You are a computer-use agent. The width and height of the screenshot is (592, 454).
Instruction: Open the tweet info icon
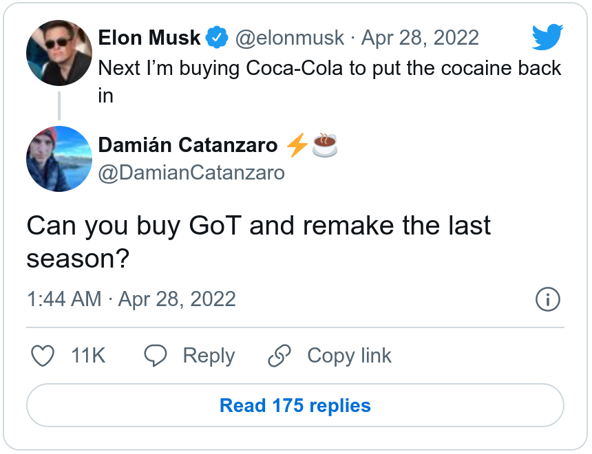click(x=547, y=299)
